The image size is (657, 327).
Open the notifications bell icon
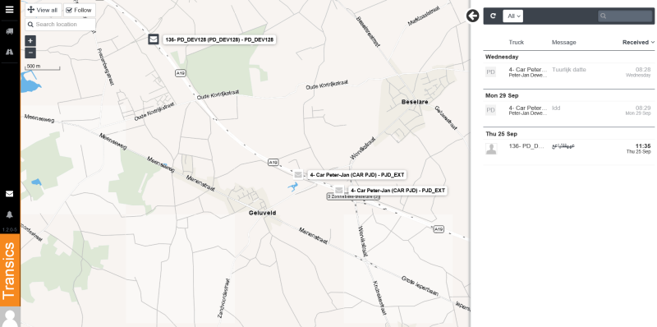(9, 214)
